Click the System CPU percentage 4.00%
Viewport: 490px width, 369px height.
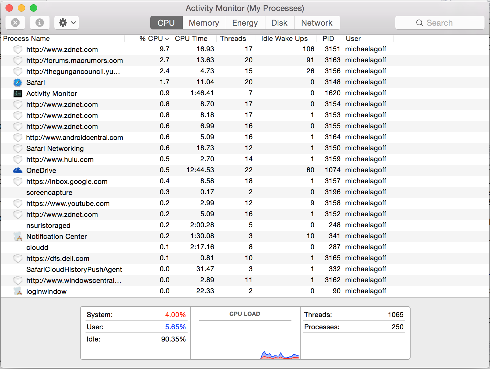[175, 315]
